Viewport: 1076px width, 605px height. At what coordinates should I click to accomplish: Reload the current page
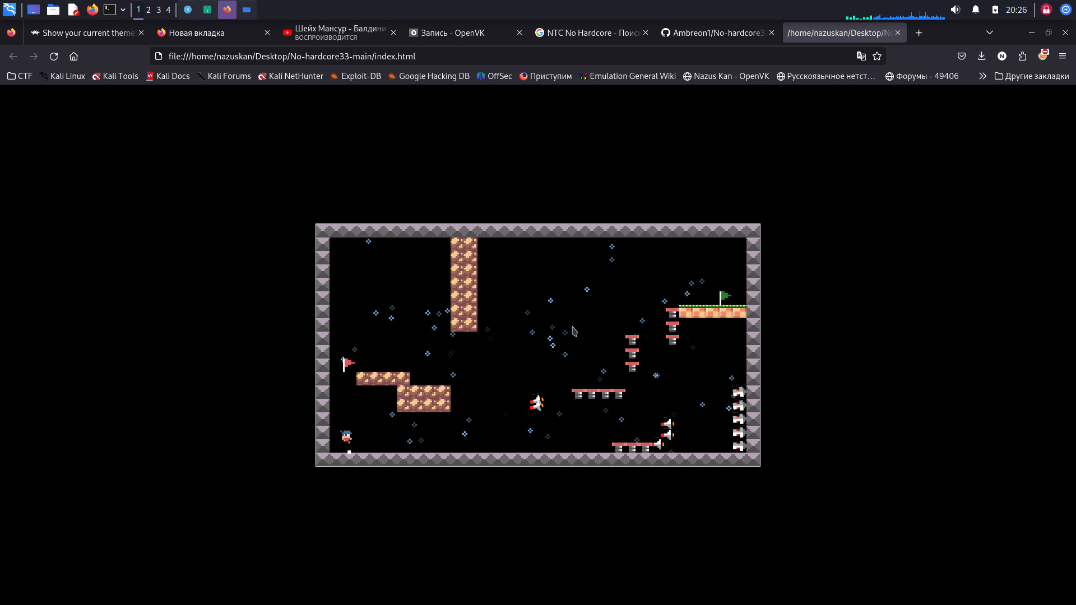coord(54,56)
